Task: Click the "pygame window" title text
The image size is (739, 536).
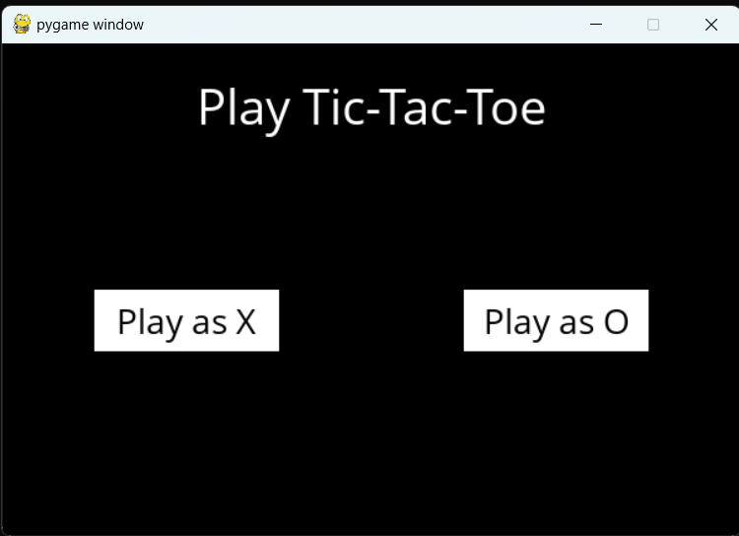Action: point(90,25)
